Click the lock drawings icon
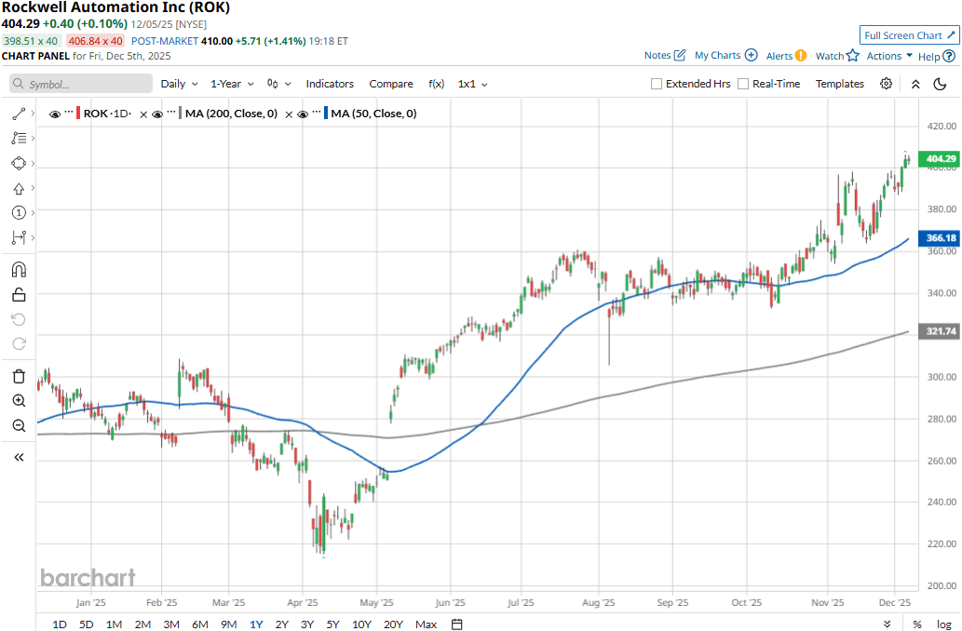962x631 pixels. tap(19, 295)
